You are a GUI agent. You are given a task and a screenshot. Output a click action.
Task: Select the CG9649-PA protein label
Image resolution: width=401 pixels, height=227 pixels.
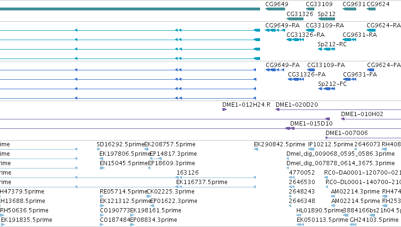(x=283, y=65)
